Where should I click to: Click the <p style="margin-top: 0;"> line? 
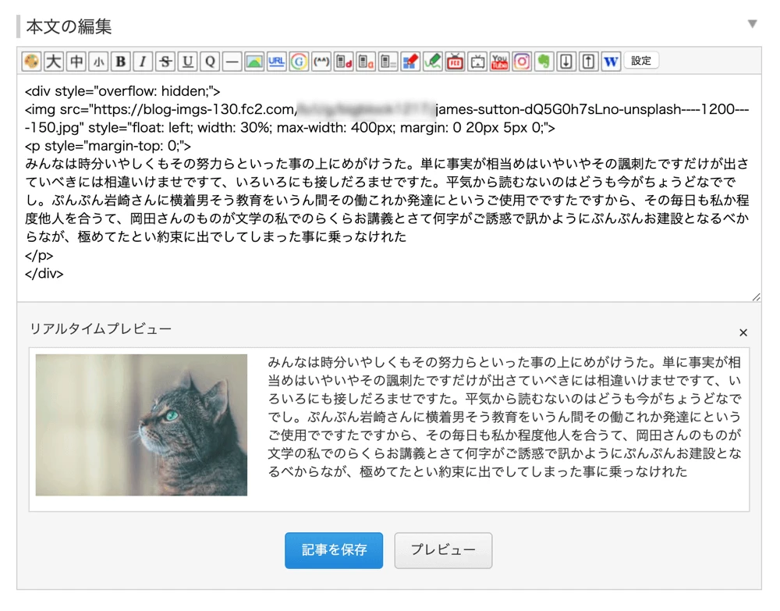point(108,146)
